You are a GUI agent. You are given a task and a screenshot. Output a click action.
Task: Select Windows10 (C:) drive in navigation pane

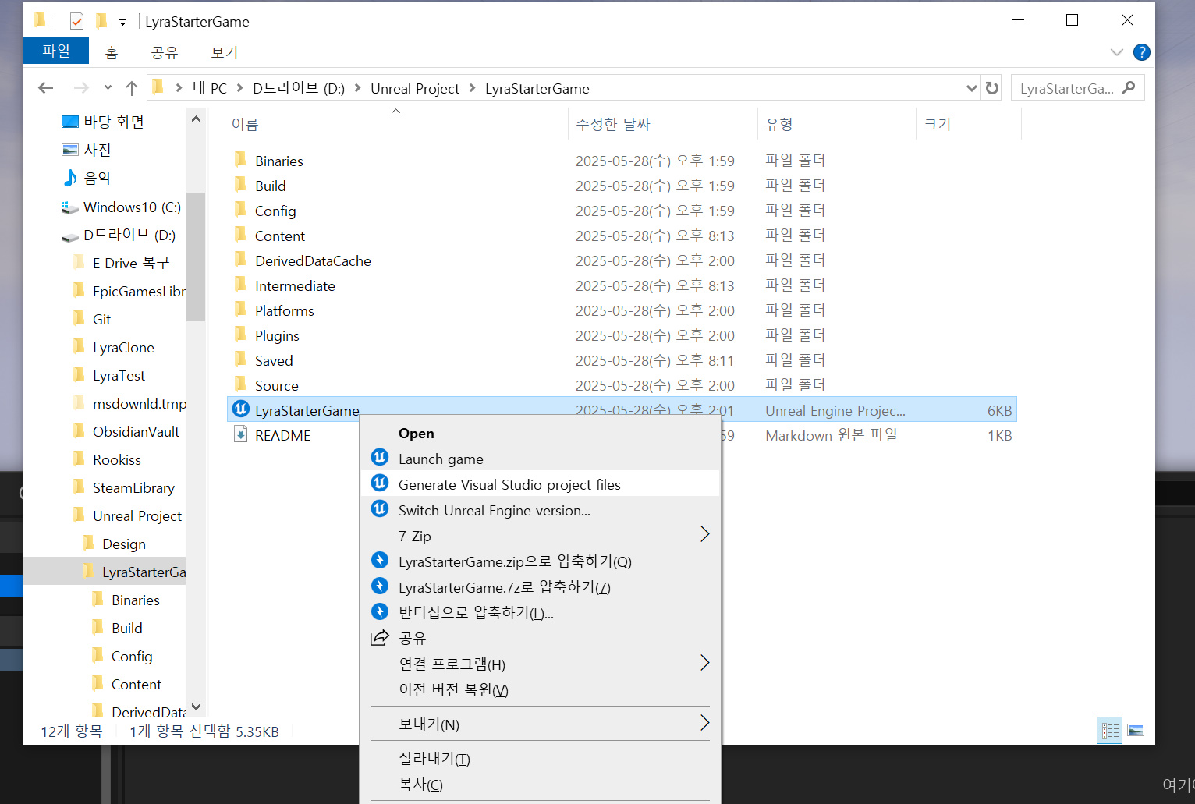(x=121, y=207)
